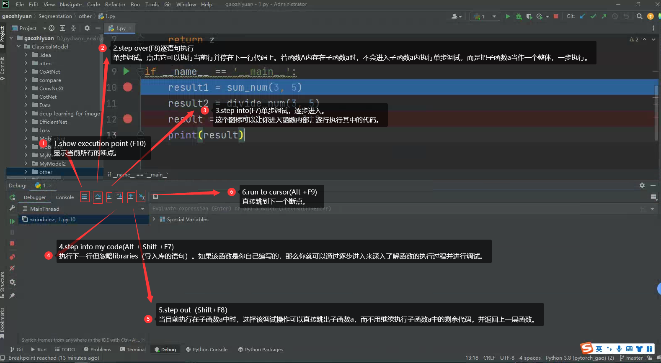Image resolution: width=661 pixels, height=363 pixels.
Task: Click the red Stop icon in top toolbar
Action: point(556,16)
